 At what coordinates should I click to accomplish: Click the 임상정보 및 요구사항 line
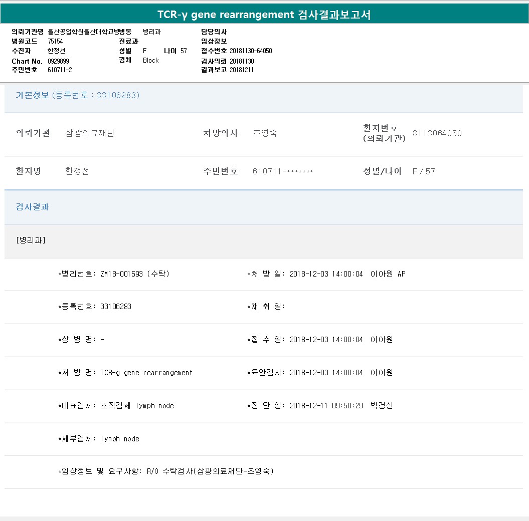pos(166,471)
